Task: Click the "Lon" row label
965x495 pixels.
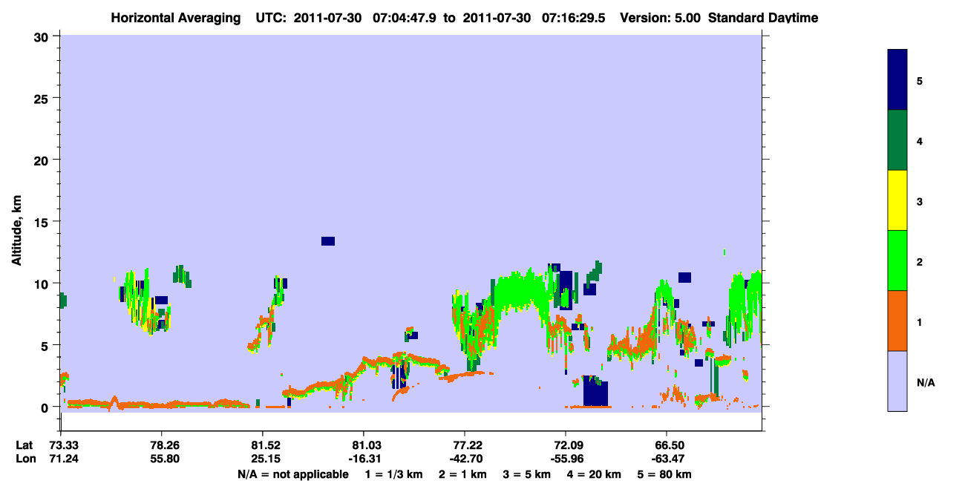Action: (24, 459)
